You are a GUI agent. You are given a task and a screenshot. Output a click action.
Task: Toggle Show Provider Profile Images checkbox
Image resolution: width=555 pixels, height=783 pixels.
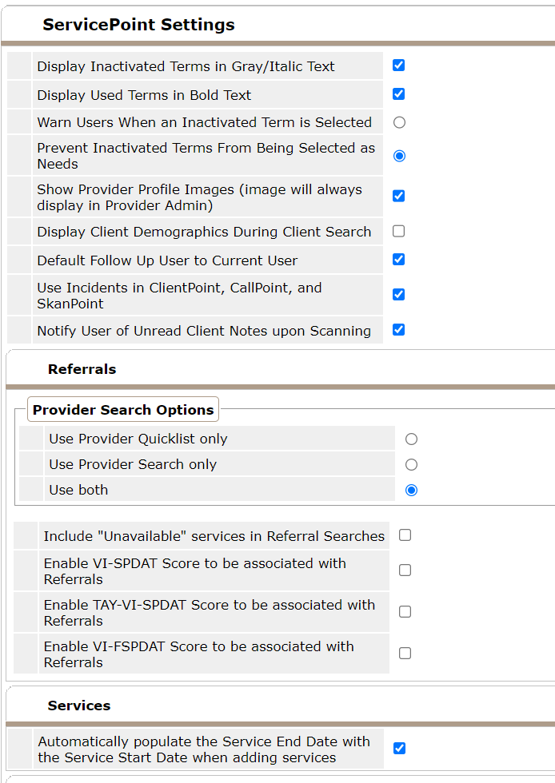(x=398, y=196)
